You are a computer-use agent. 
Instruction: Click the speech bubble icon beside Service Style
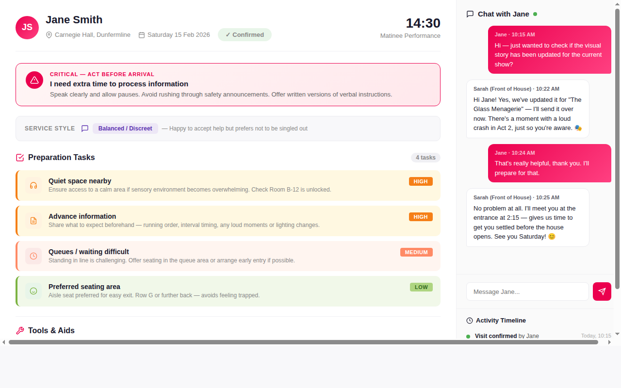[x=85, y=129]
